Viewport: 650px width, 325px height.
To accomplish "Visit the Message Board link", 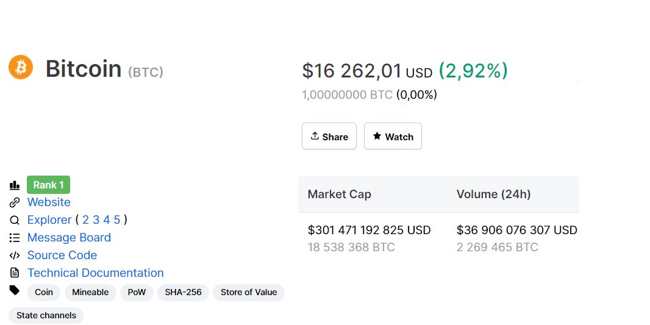I will pyautogui.click(x=69, y=238).
